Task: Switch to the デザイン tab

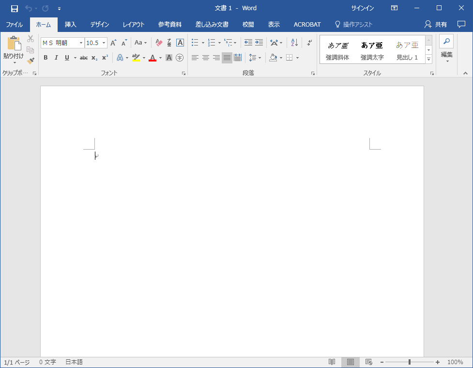Action: [x=100, y=24]
